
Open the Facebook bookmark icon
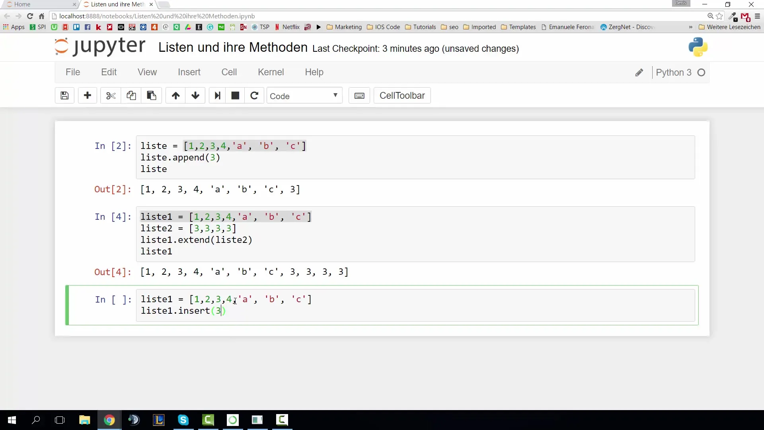pyautogui.click(x=87, y=27)
